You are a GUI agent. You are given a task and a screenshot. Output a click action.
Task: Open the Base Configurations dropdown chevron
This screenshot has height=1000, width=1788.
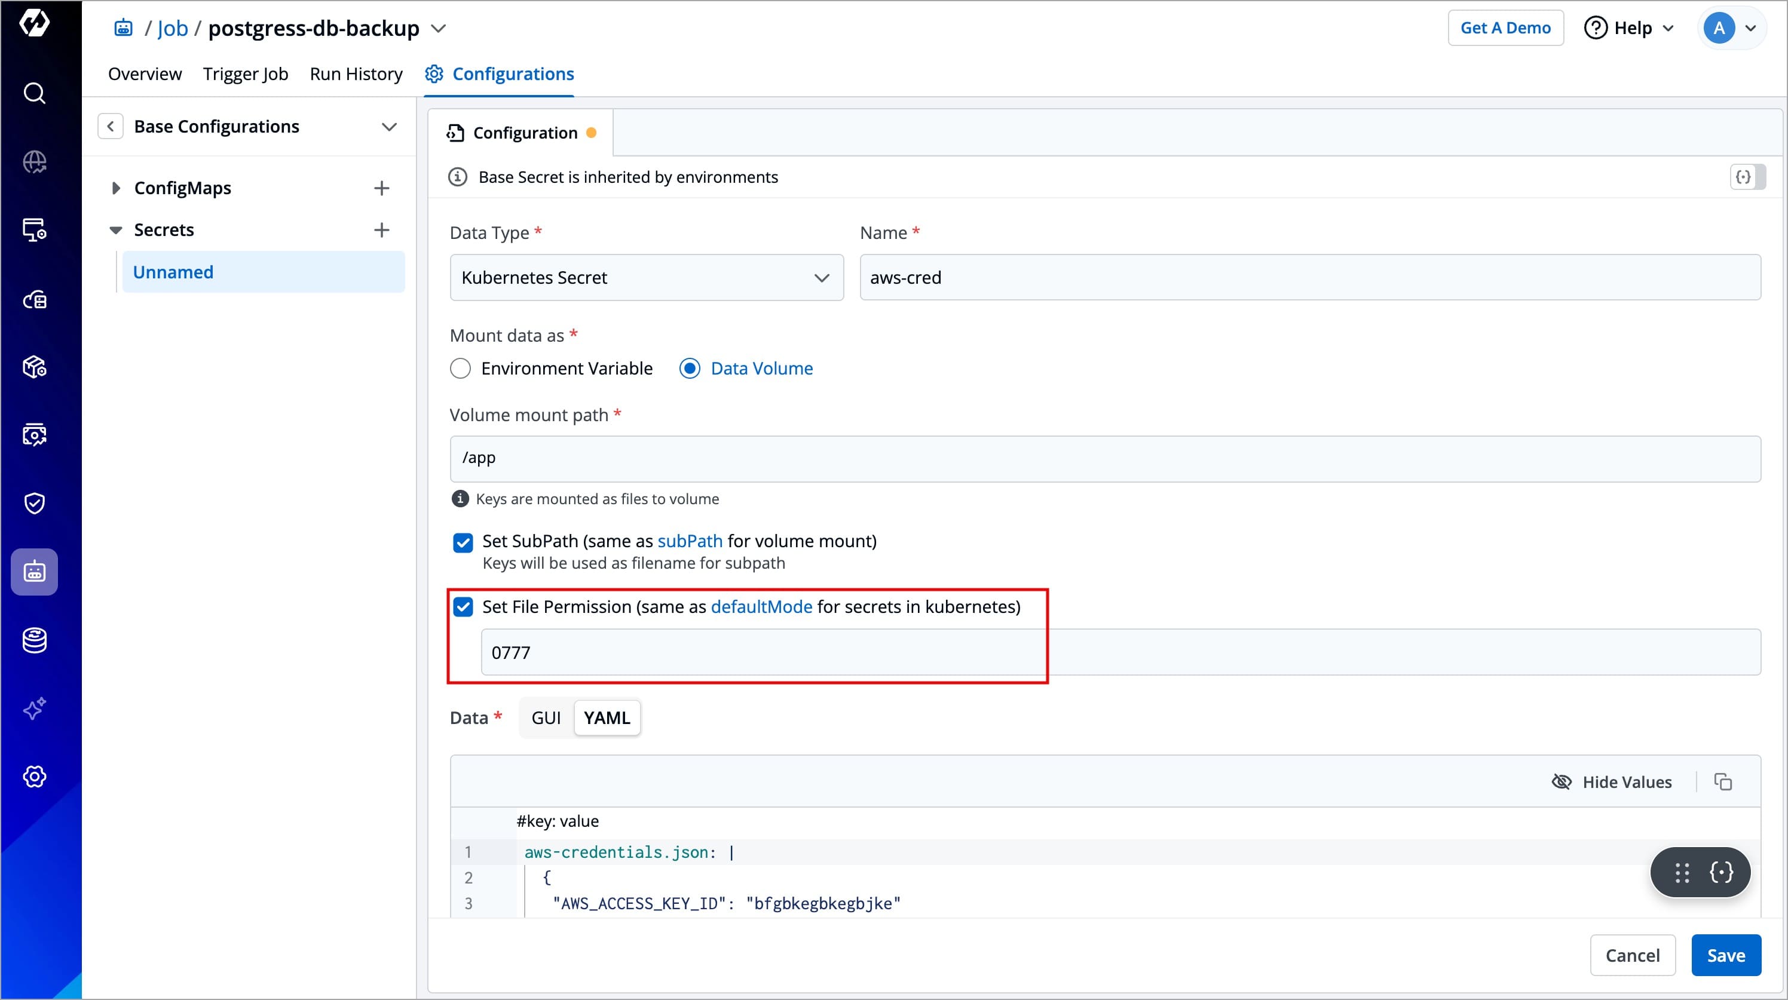[x=388, y=126]
